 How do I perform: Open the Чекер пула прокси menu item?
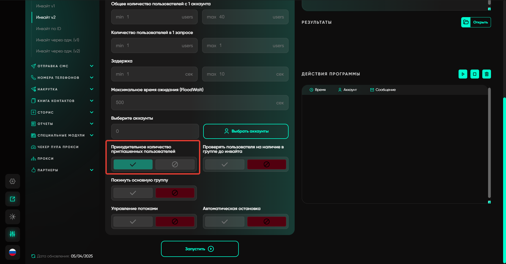(58, 147)
